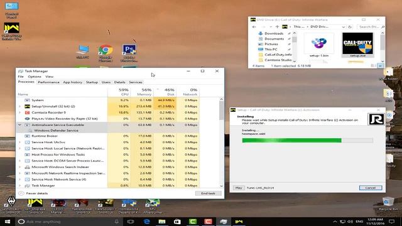Open the Action Center notification icon

coord(391,222)
